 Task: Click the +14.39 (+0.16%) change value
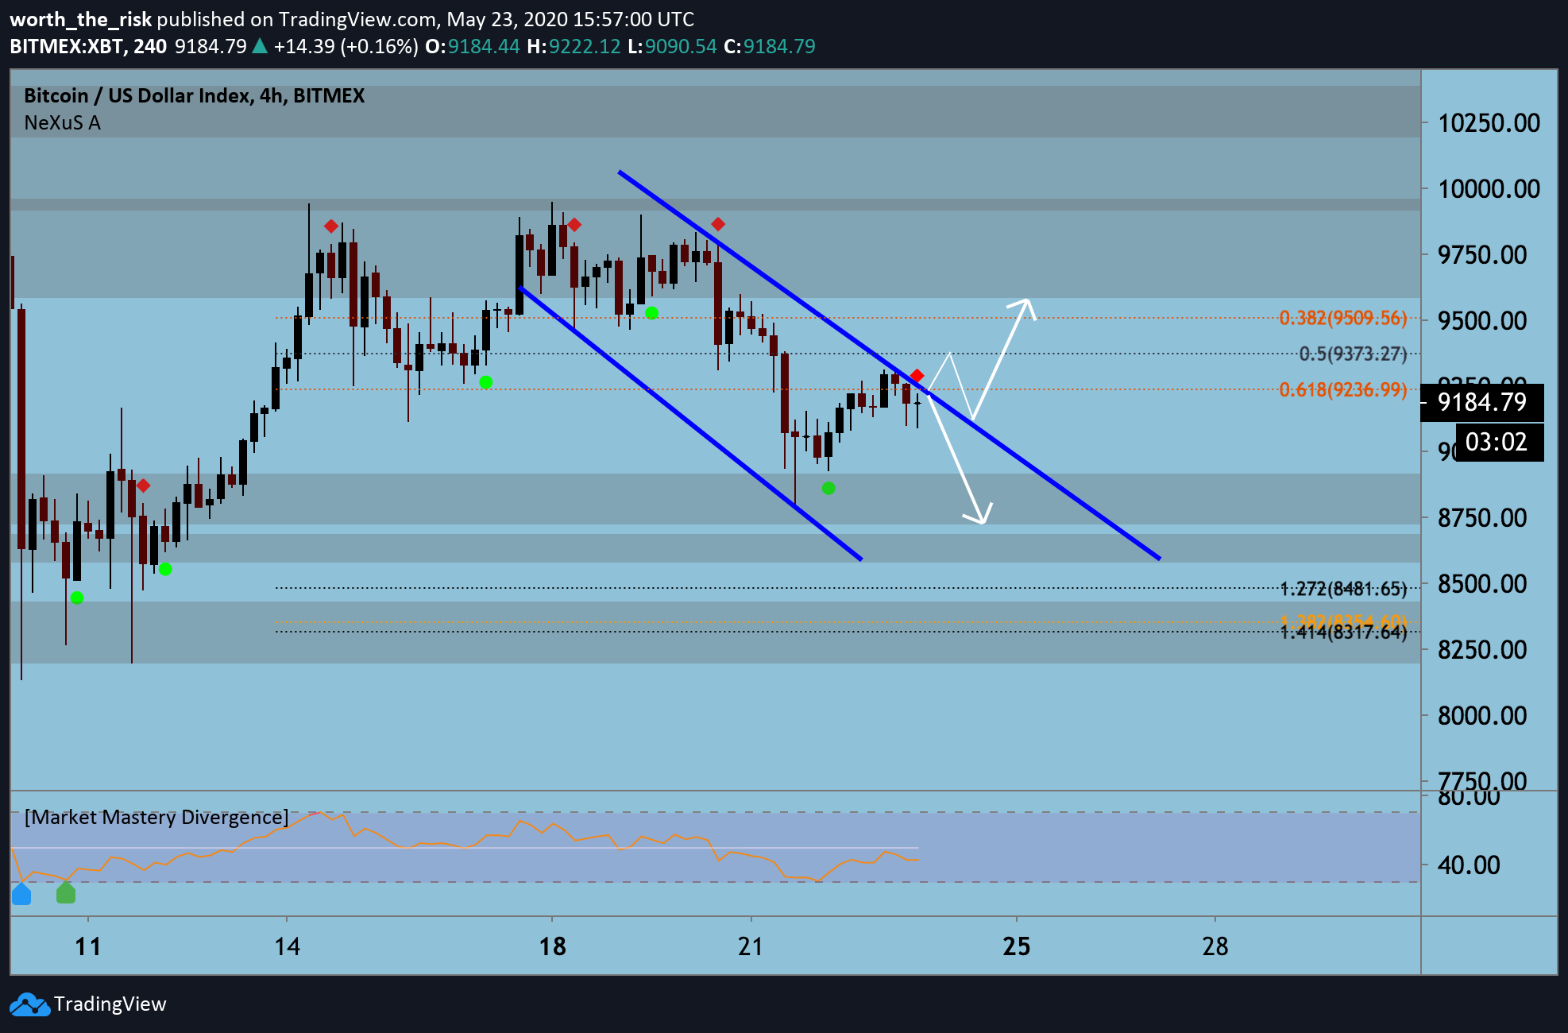pyautogui.click(x=346, y=46)
